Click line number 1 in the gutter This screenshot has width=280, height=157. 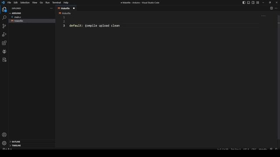pos(64,17)
